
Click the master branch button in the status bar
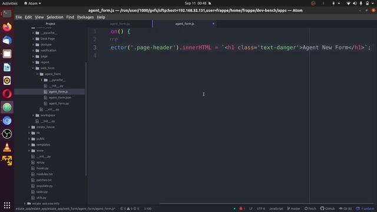(x=293, y=208)
